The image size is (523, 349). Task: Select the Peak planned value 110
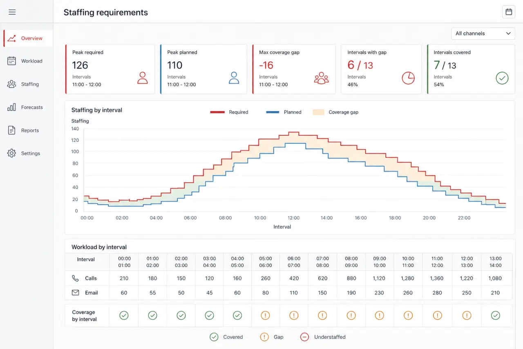(175, 65)
